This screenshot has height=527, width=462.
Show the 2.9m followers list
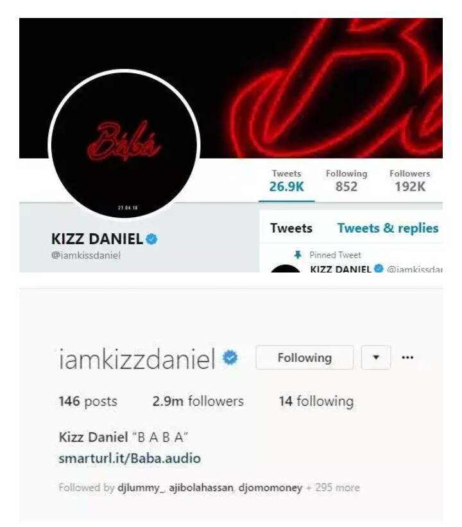198,401
